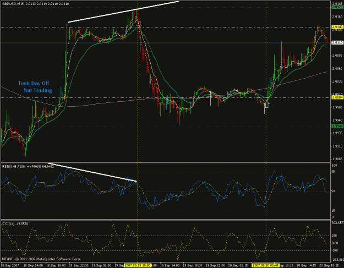344x268 pixels.
Task: Click the 20 Sep 14:15 time axis label
Action: pyautogui.click(x=307, y=265)
